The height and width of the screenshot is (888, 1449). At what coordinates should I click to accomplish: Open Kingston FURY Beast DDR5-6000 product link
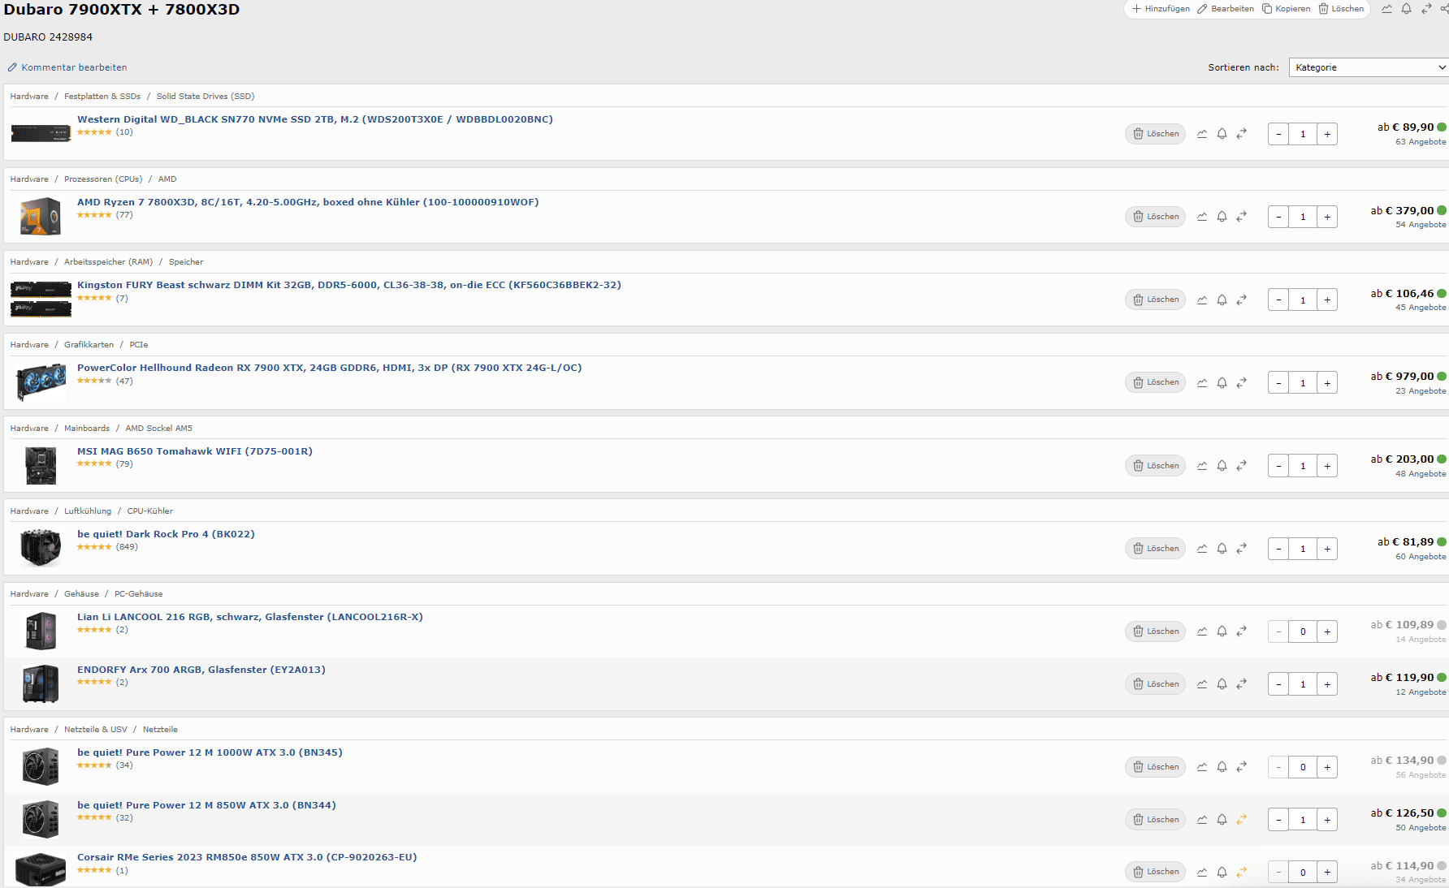tap(349, 285)
